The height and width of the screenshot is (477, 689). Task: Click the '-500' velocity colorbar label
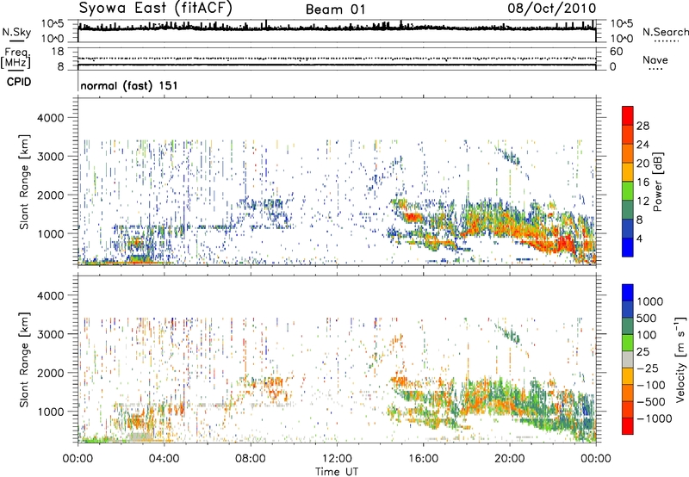(x=651, y=402)
